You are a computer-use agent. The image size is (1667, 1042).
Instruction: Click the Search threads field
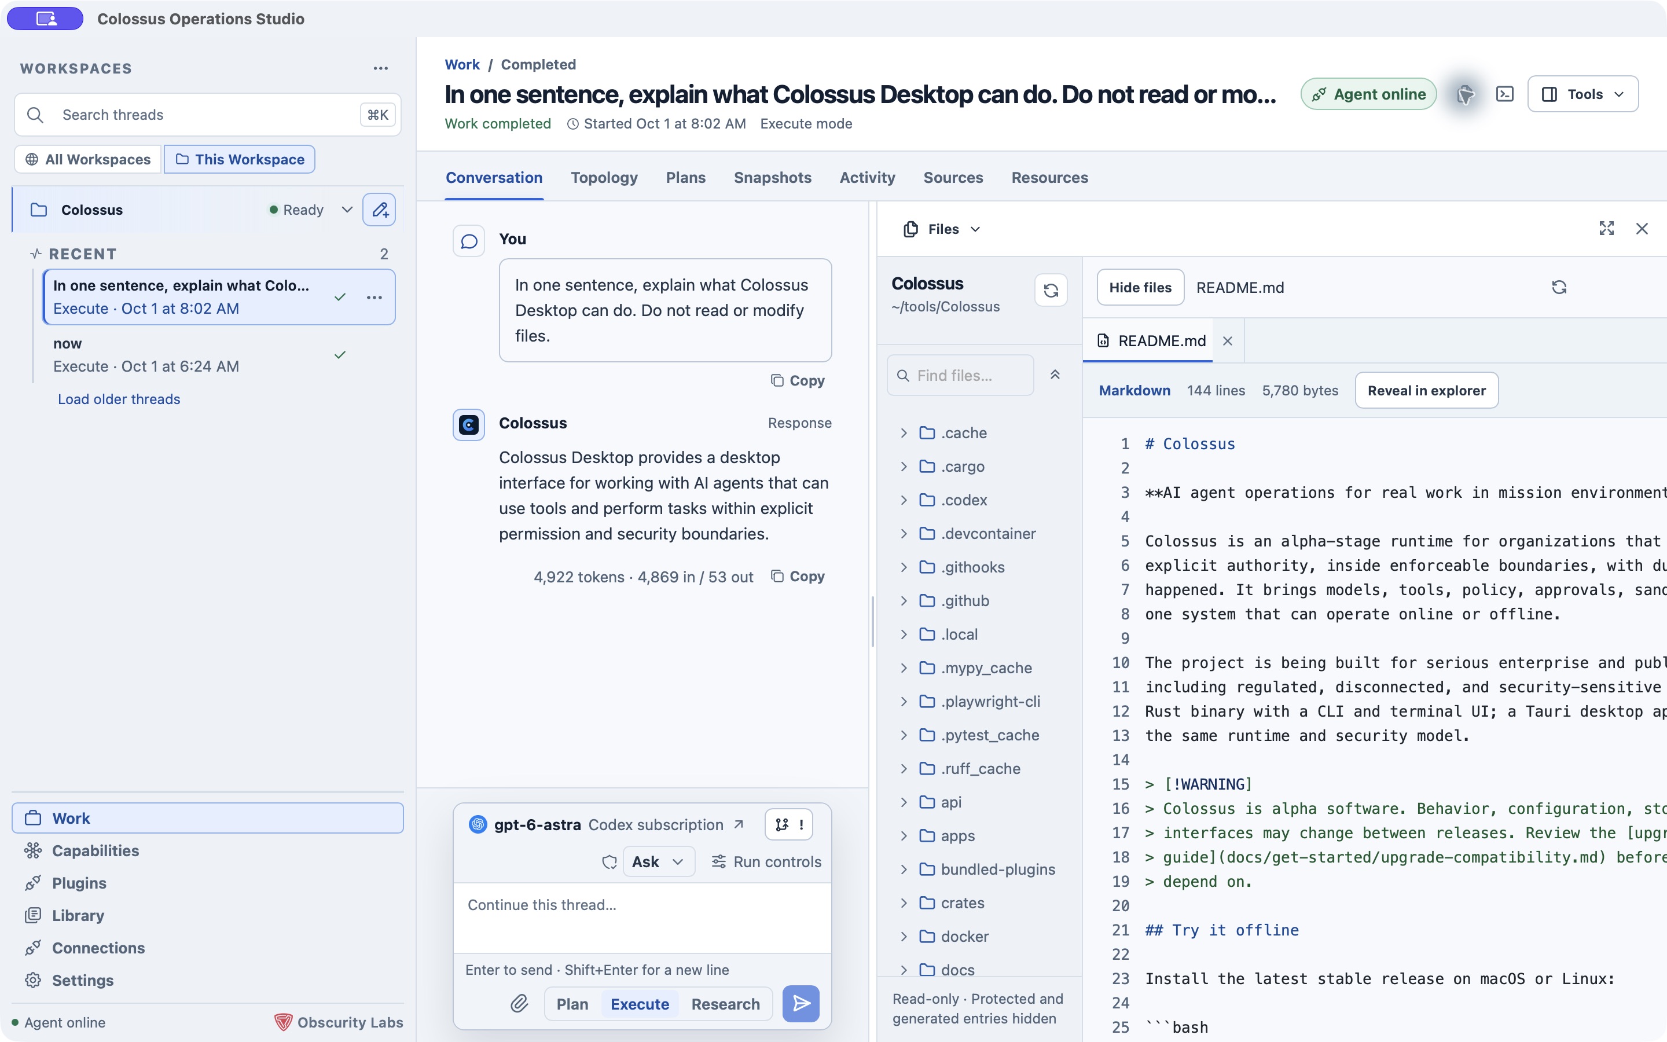pyautogui.click(x=207, y=115)
